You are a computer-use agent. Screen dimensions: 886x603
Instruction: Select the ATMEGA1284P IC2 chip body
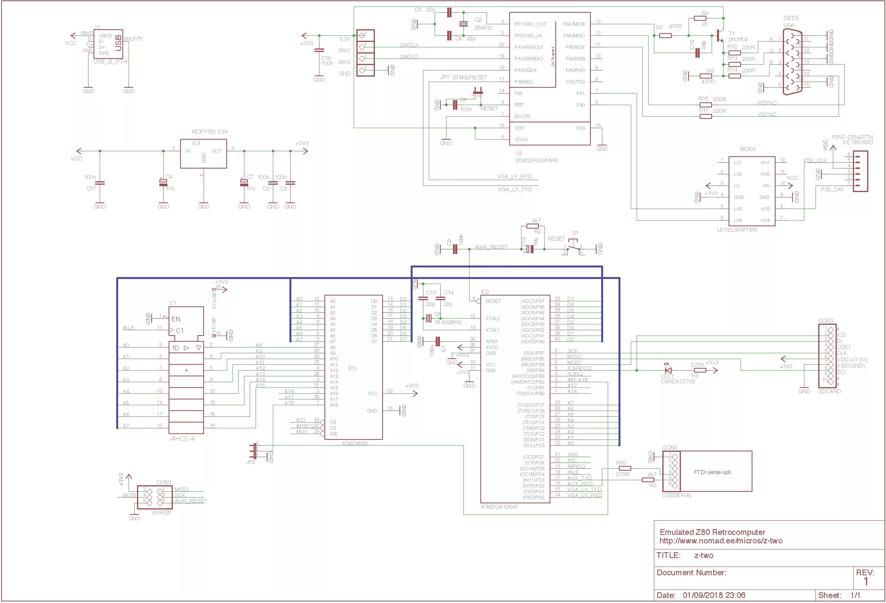pyautogui.click(x=515, y=398)
